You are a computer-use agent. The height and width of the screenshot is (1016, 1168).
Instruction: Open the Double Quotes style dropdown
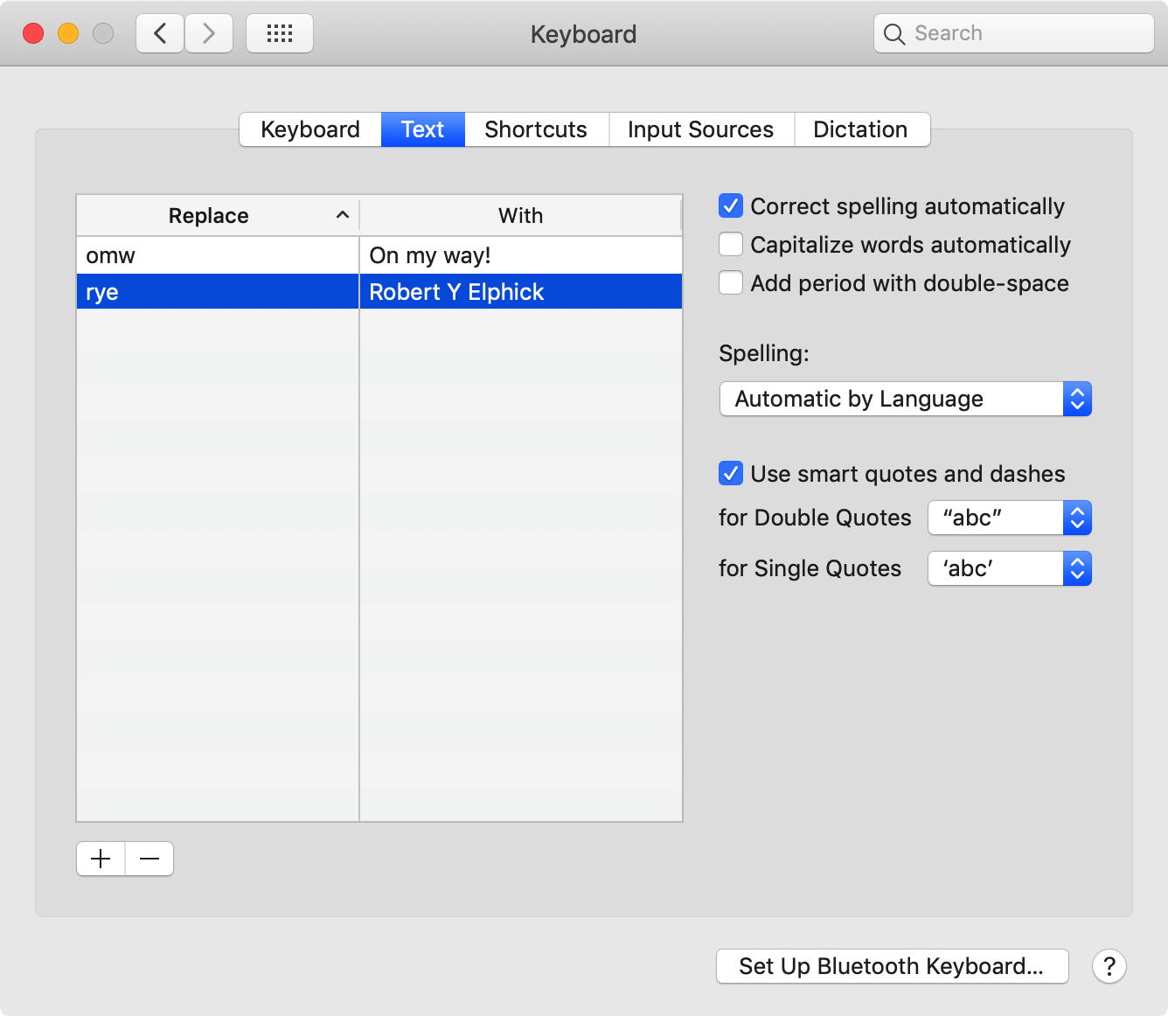click(x=1009, y=518)
